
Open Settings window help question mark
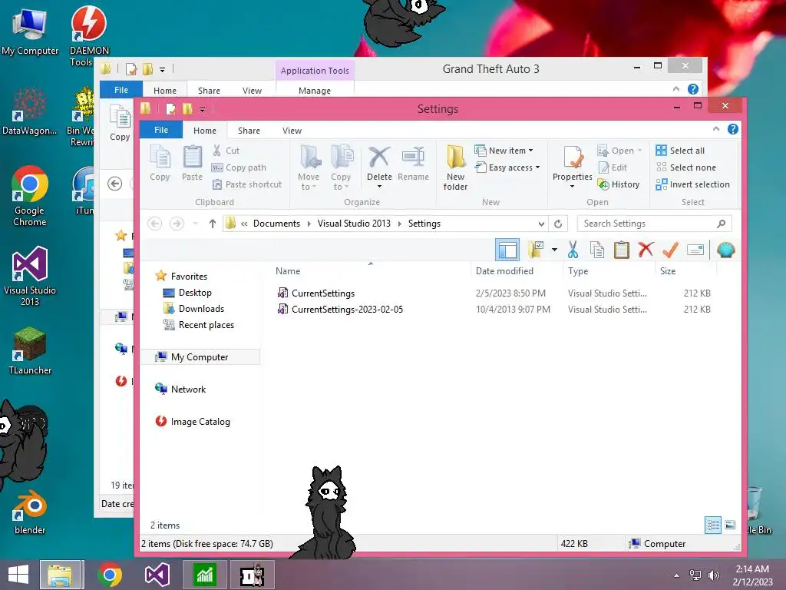[733, 129]
